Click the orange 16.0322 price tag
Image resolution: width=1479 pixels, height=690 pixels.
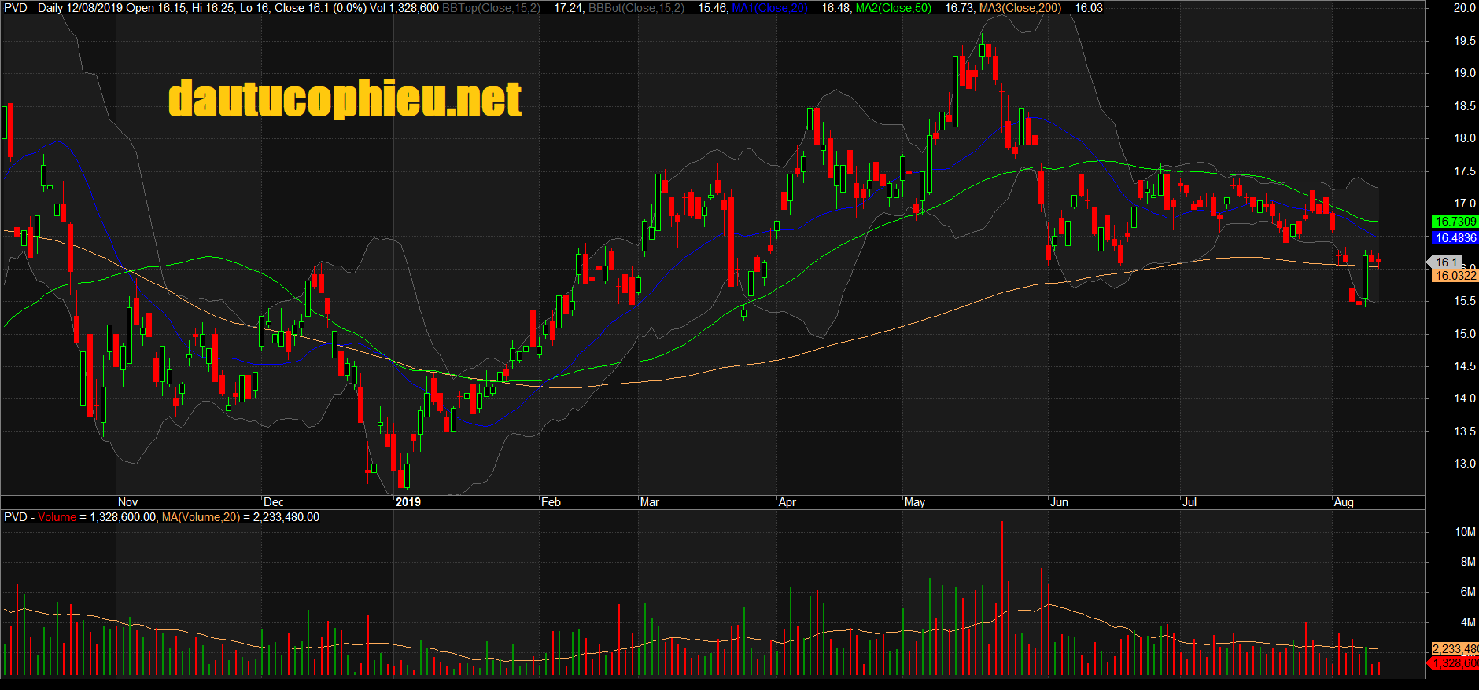tap(1455, 276)
